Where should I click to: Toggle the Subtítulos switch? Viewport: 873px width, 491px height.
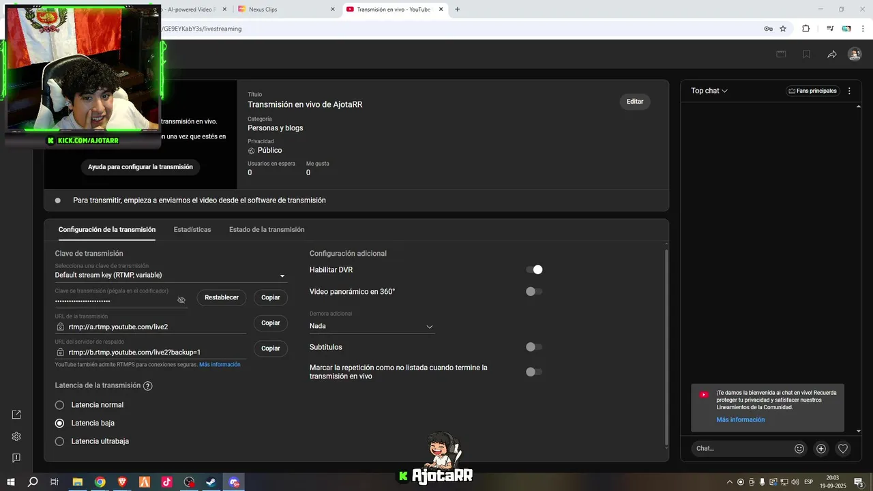point(534,347)
